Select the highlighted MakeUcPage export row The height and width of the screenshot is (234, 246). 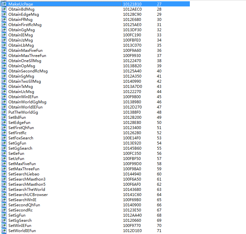(x=95, y=4)
